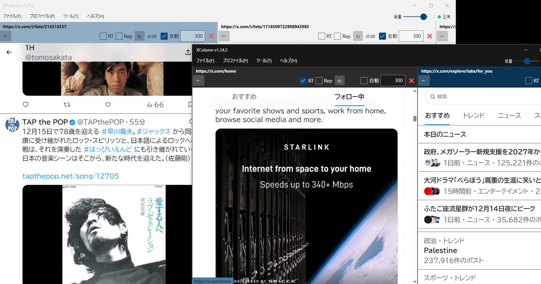Screen dimensions: 541x284
Task: Click the back arrow beside the 1H list title
Action: [9, 52]
